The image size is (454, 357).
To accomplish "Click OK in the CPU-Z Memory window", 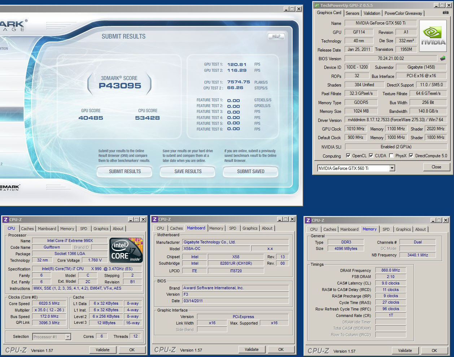I will 434,351.
